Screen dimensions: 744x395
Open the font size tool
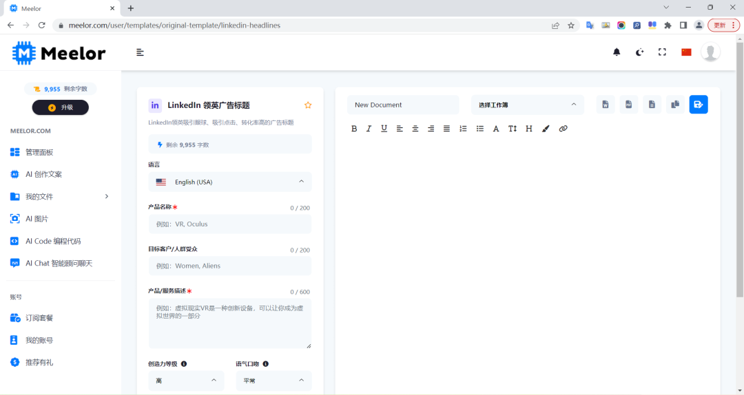click(513, 129)
